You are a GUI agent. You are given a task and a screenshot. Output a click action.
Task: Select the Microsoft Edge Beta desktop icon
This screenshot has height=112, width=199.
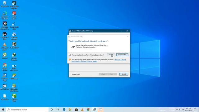pos(5,15)
